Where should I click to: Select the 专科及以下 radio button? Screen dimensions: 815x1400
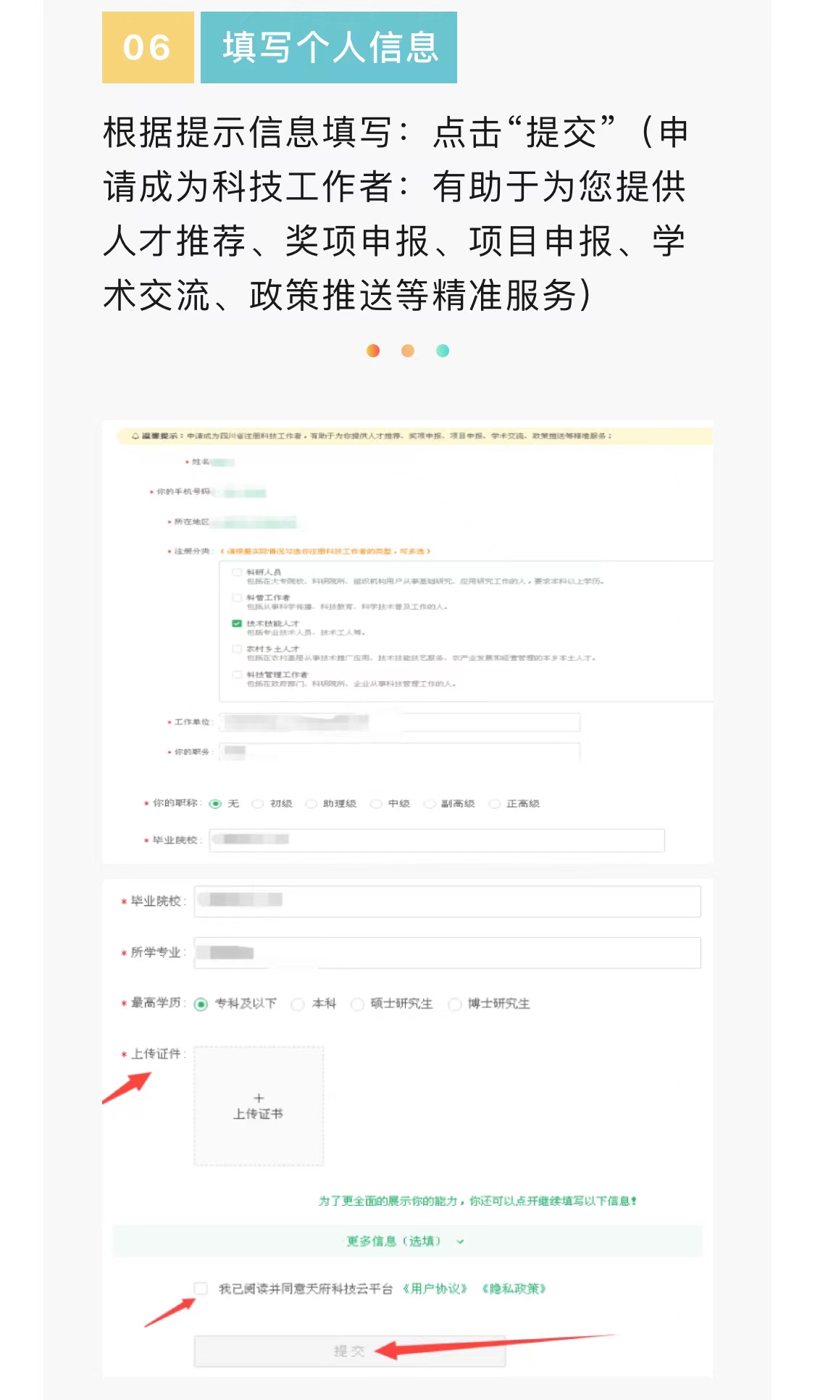tap(201, 1004)
